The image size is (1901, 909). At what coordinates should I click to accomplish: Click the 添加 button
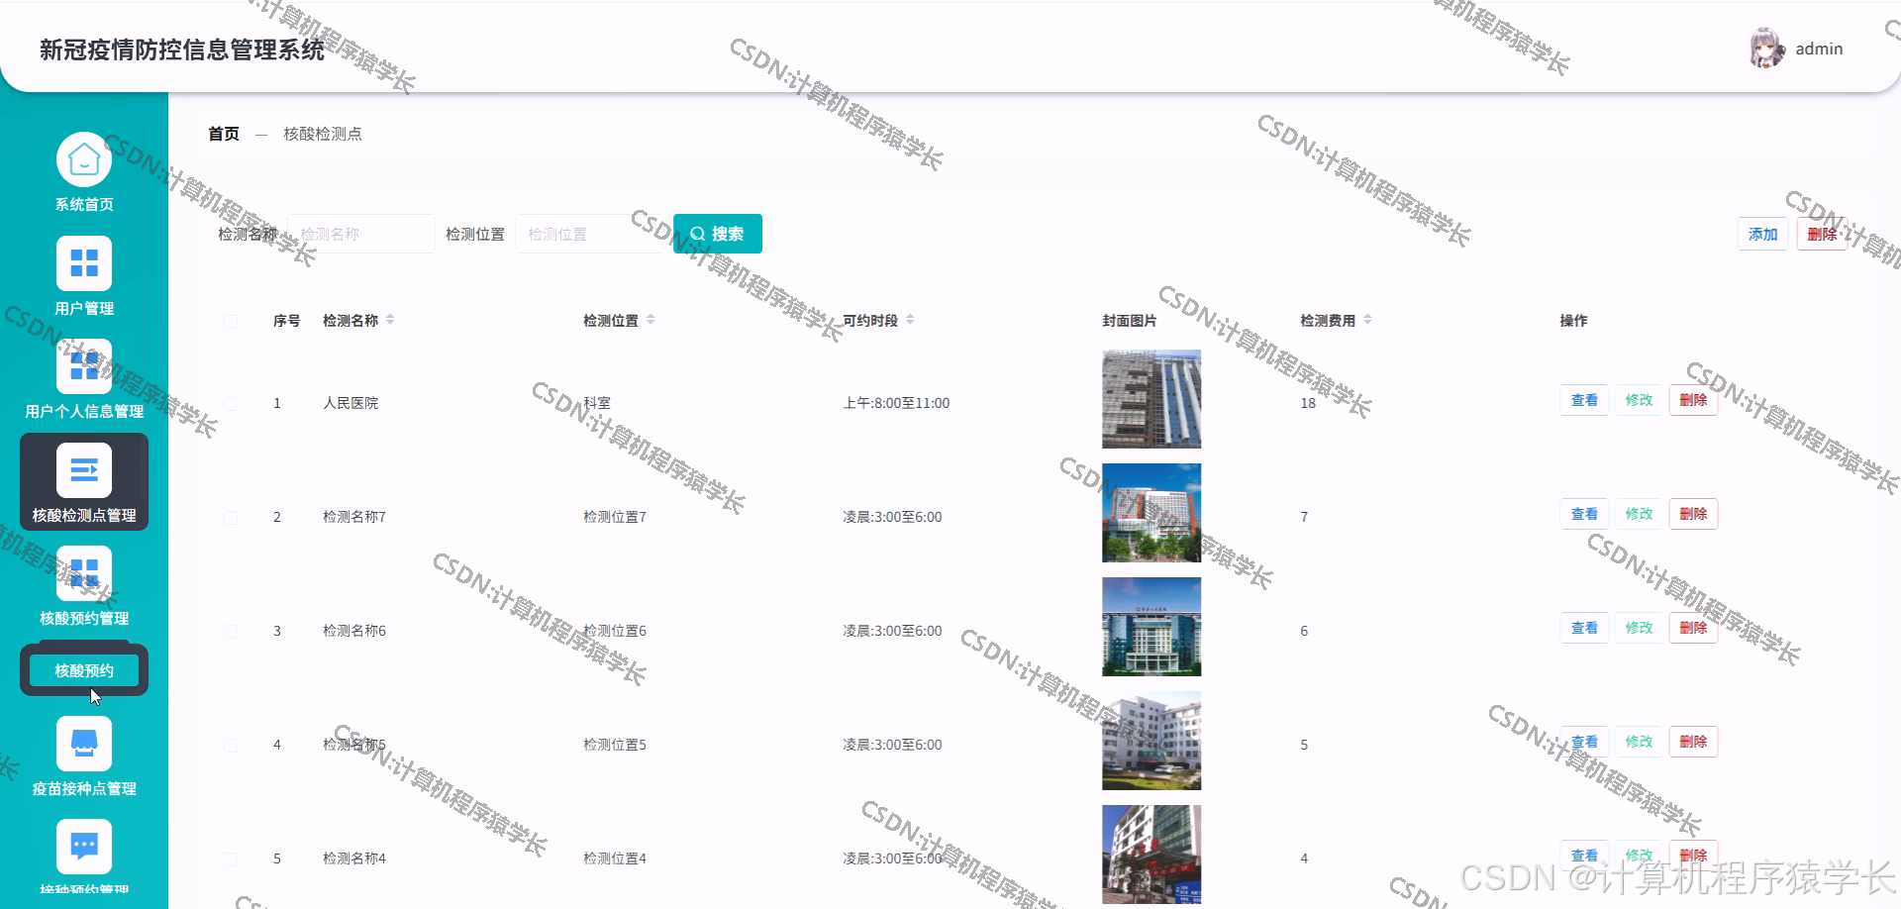pyautogui.click(x=1762, y=235)
